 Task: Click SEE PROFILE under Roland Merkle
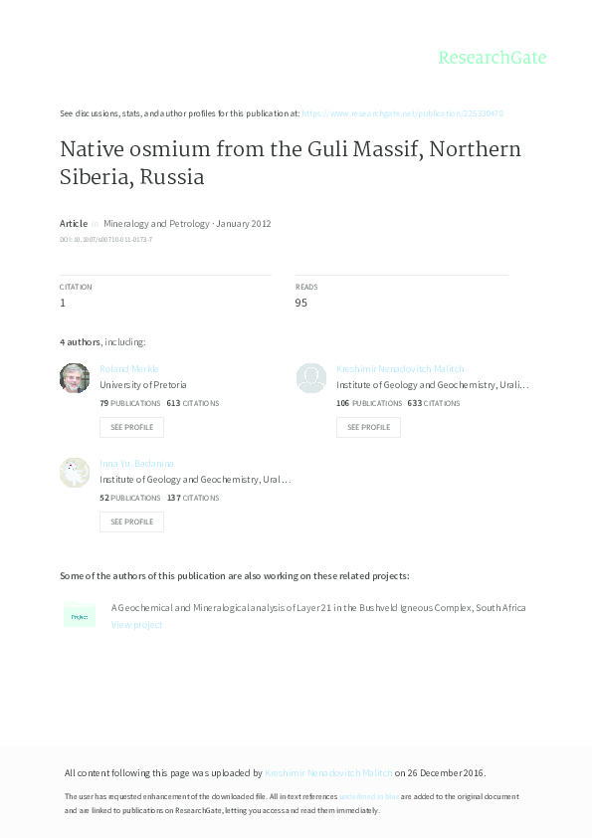coord(131,427)
